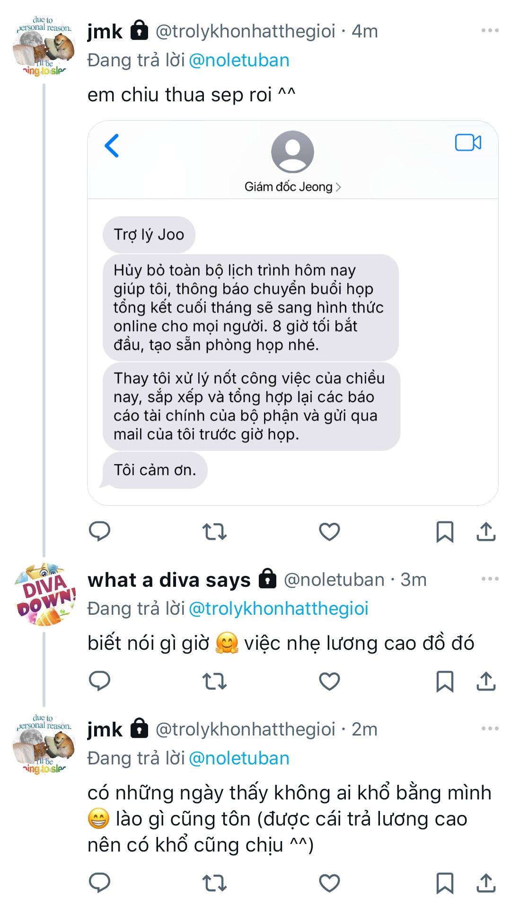Reply to jmk's first tweet

[99, 531]
